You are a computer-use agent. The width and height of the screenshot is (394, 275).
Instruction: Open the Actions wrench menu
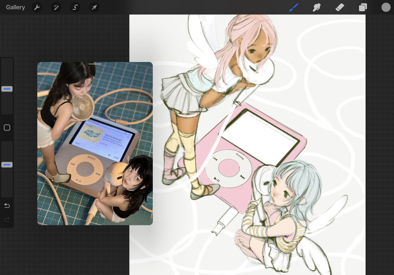[x=37, y=7]
